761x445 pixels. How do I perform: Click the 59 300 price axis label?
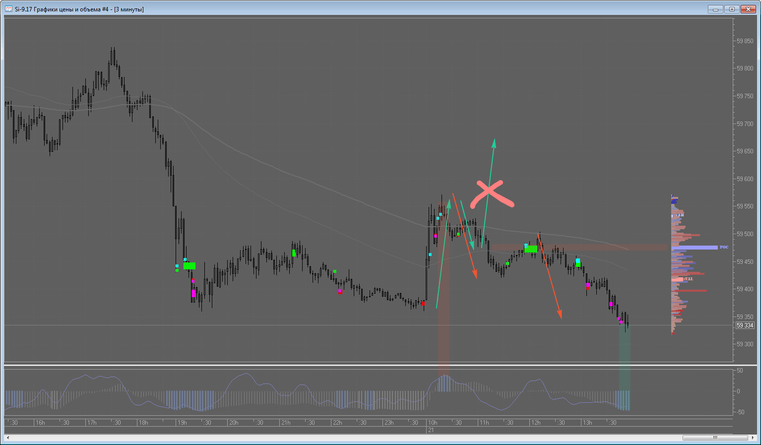pyautogui.click(x=745, y=344)
